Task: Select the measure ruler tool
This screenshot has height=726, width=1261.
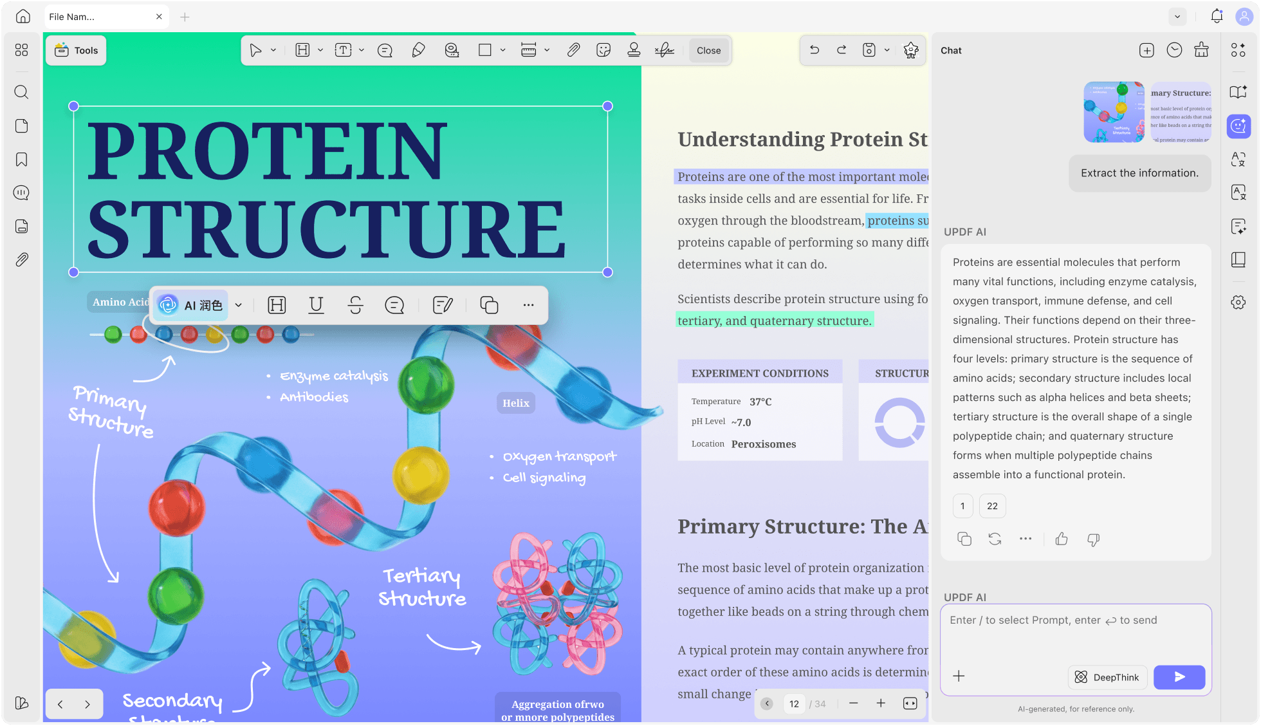Action: coord(529,50)
